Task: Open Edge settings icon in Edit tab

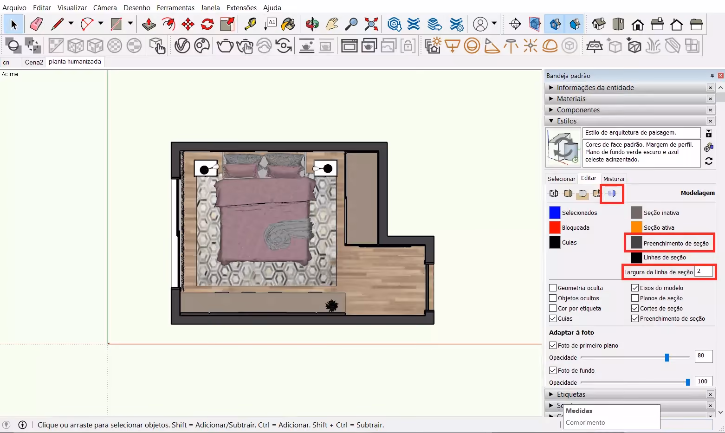Action: click(x=554, y=194)
